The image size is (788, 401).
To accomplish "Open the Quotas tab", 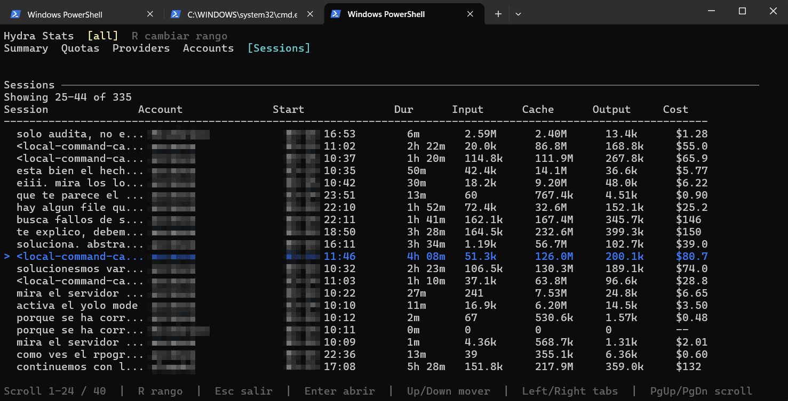I will [x=80, y=48].
